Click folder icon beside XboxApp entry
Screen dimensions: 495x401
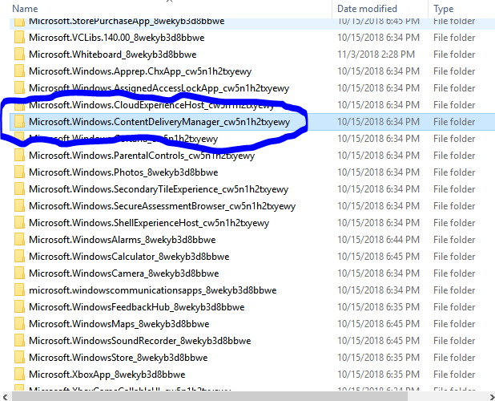[x=19, y=375]
